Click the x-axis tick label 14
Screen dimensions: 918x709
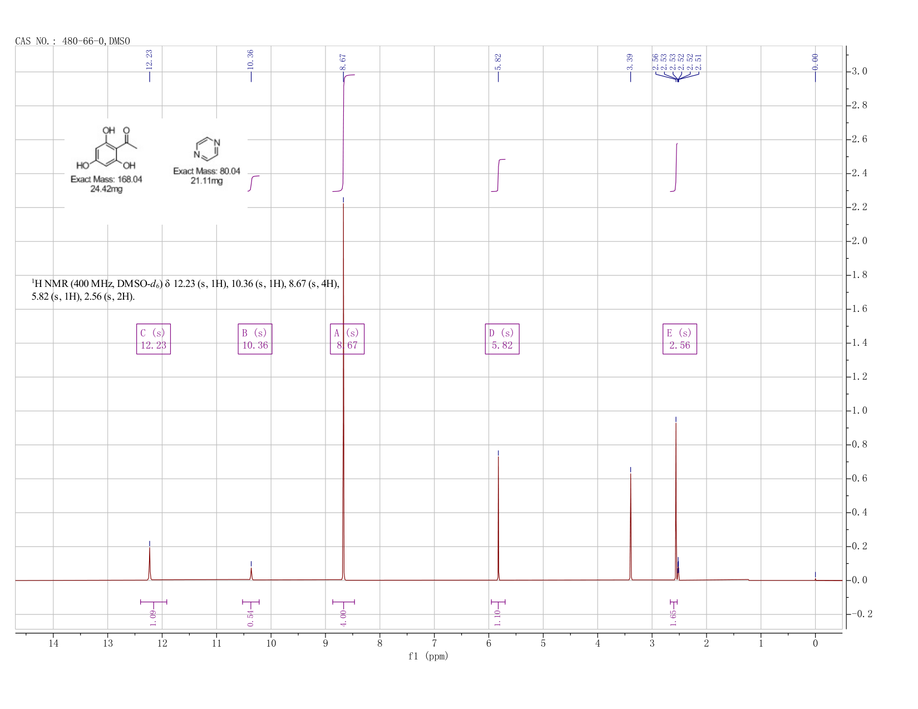pos(53,643)
